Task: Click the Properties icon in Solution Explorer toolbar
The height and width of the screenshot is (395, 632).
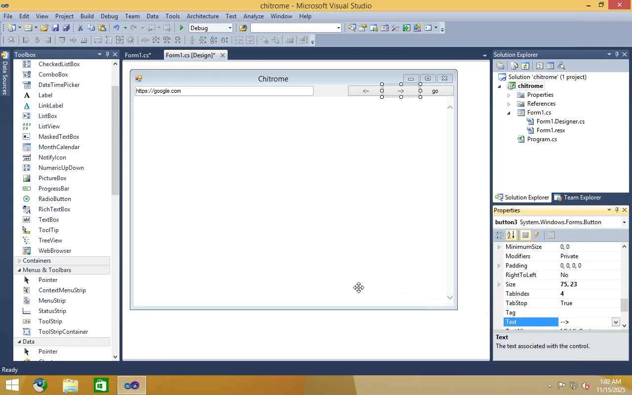Action: pyautogui.click(x=500, y=66)
